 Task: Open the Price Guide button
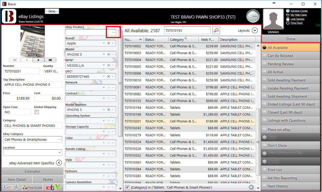(33, 187)
